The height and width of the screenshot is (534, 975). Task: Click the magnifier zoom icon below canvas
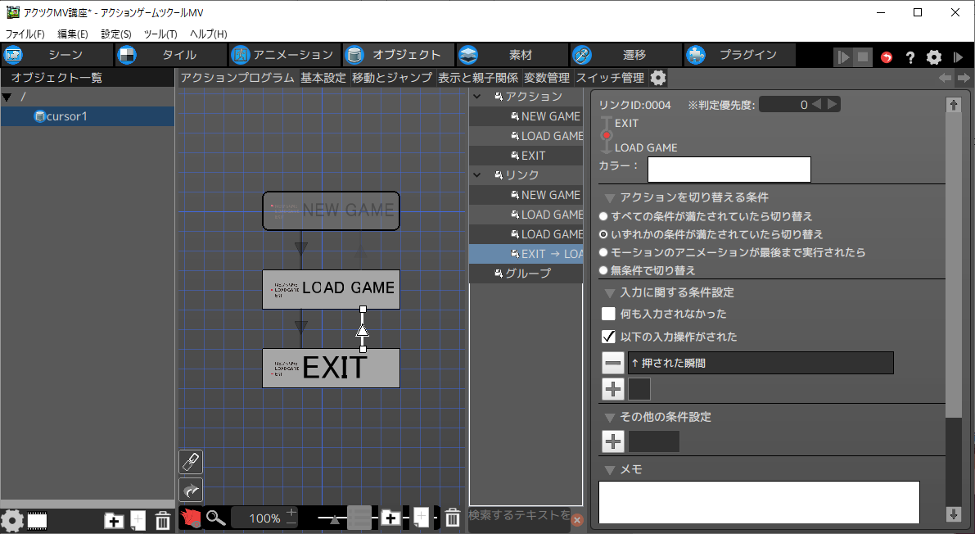(x=215, y=518)
